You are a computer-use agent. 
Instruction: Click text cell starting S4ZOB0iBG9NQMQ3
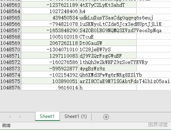pos(108,30)
